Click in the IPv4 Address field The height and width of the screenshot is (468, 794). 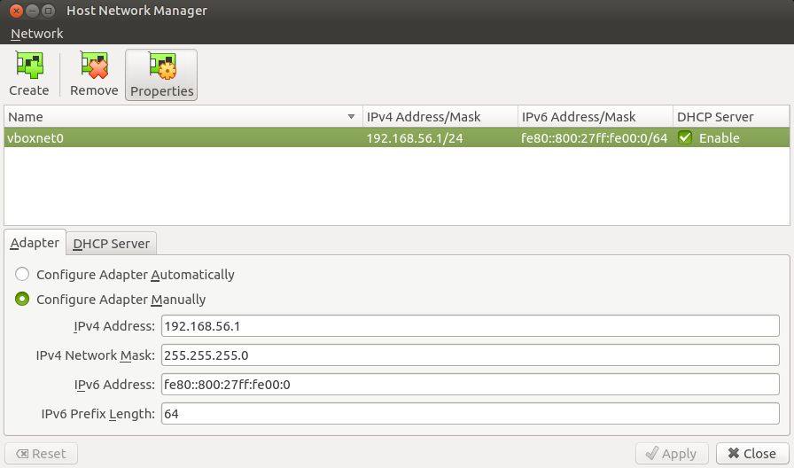470,325
